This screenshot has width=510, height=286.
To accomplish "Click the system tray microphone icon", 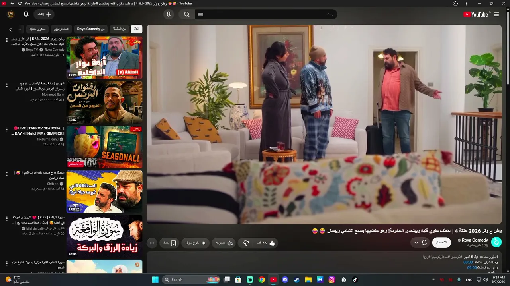I will pyautogui.click(x=459, y=280).
